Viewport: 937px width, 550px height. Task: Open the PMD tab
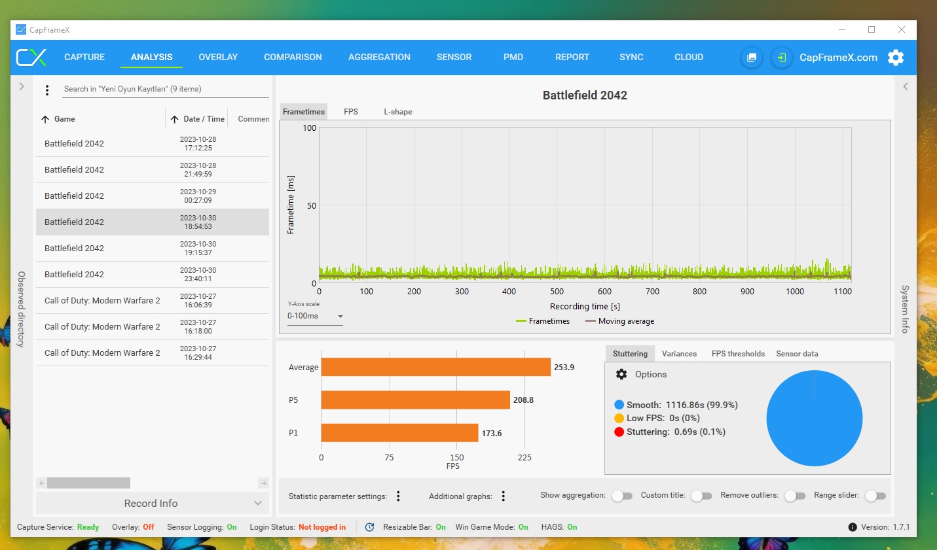coord(513,58)
